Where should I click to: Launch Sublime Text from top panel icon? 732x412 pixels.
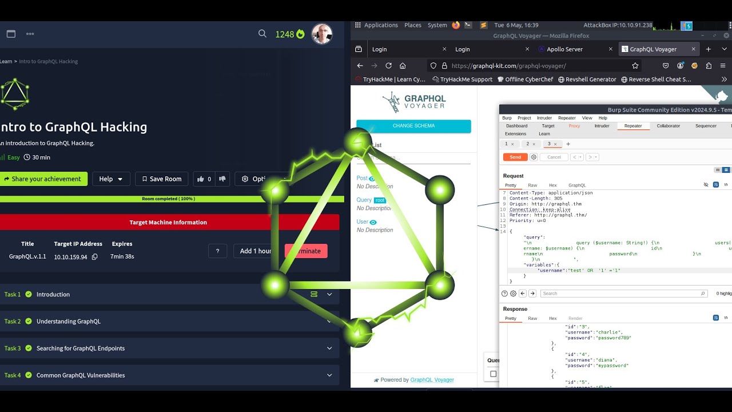[x=484, y=25]
